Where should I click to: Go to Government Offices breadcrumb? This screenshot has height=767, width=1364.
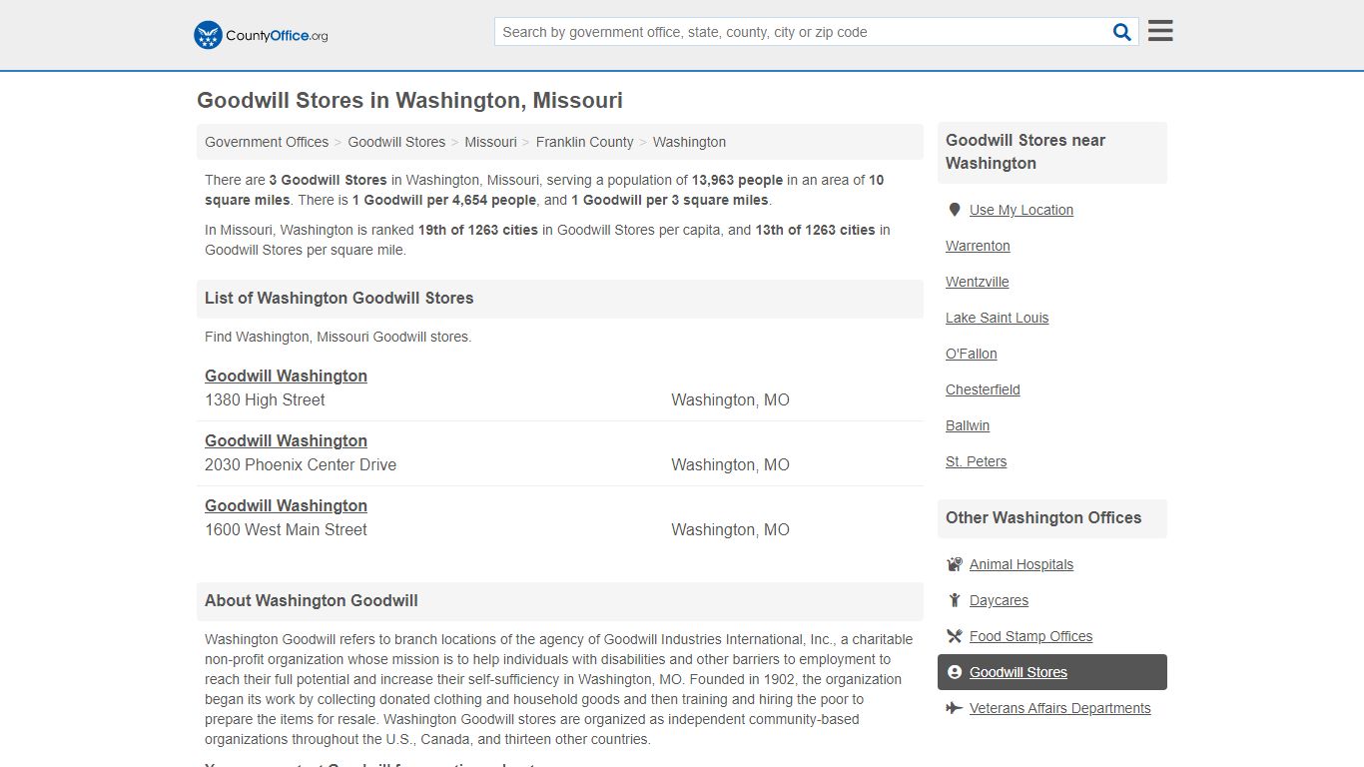point(267,142)
